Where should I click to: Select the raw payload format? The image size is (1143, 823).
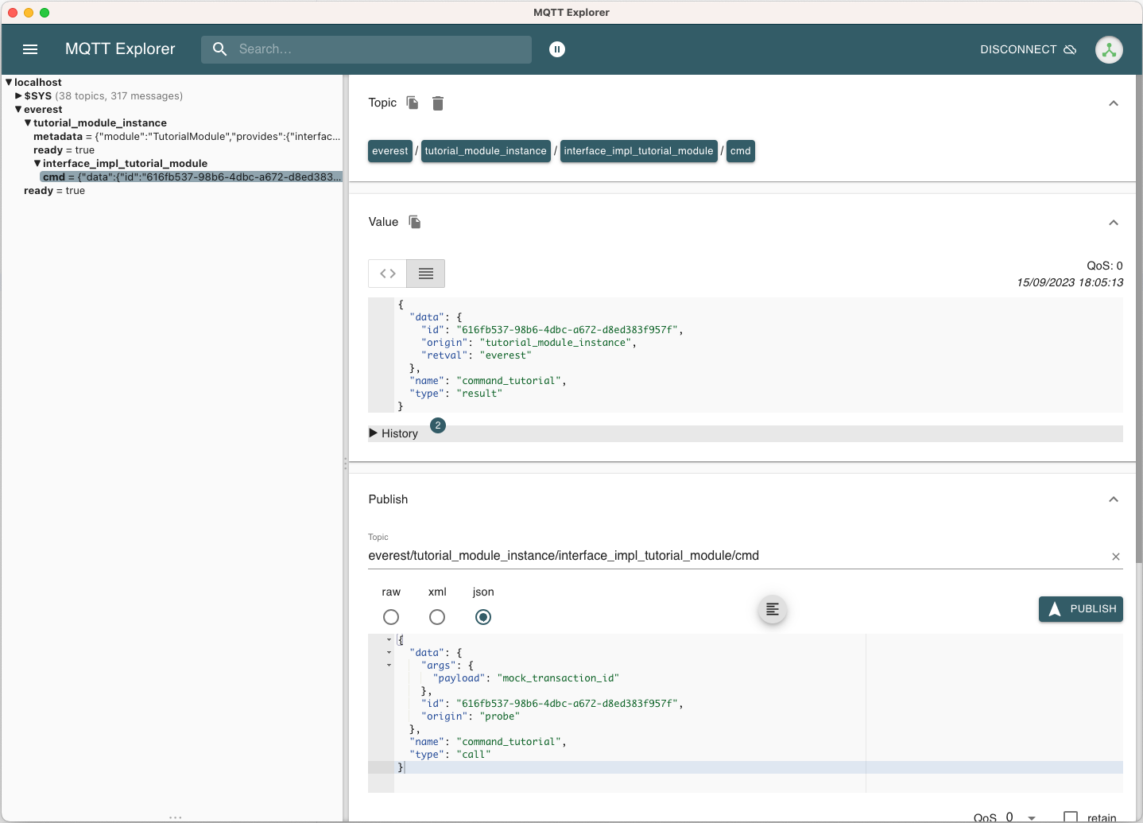click(x=391, y=617)
